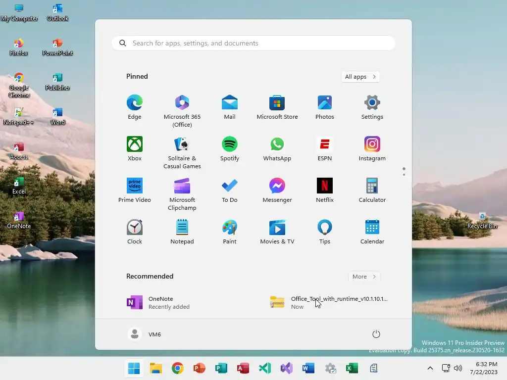Open the power options button
The image size is (507, 380).
click(x=376, y=334)
